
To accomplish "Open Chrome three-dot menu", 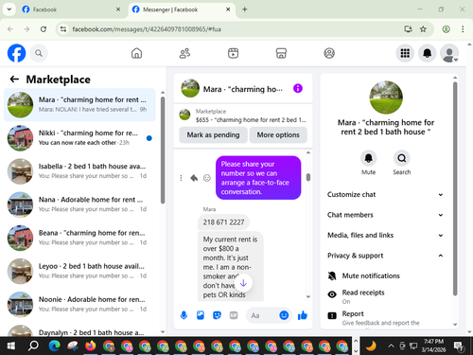I will pyautogui.click(x=463, y=29).
